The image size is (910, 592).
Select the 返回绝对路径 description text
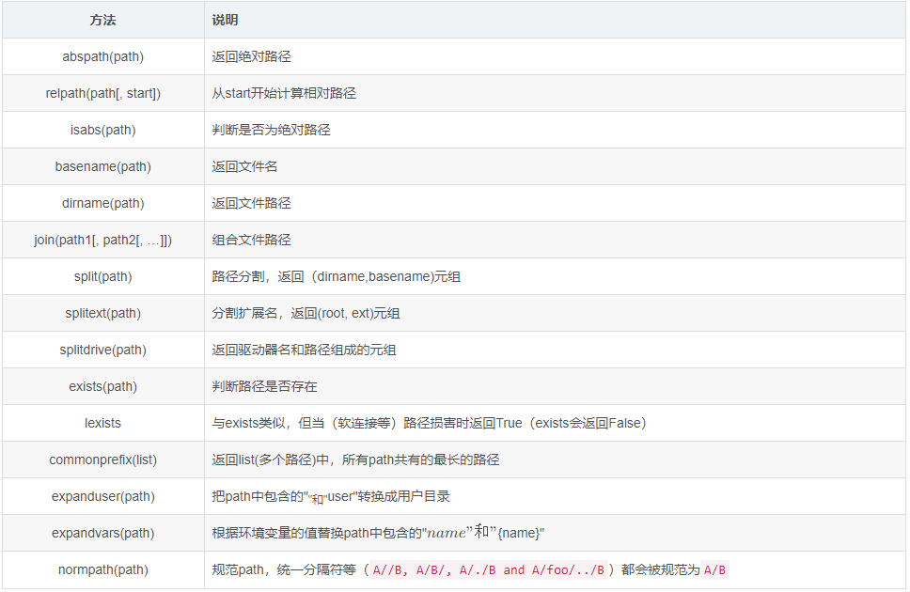[x=251, y=57]
